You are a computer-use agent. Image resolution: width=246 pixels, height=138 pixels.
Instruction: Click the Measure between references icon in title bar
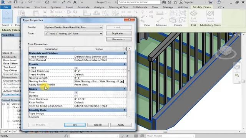tap(55, 2)
